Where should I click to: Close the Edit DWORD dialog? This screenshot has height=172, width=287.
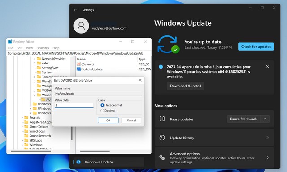click(140, 80)
